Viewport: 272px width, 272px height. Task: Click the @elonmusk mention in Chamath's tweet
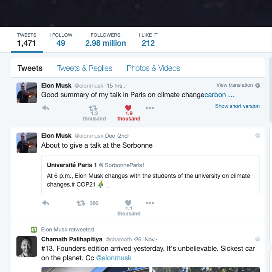(114, 258)
